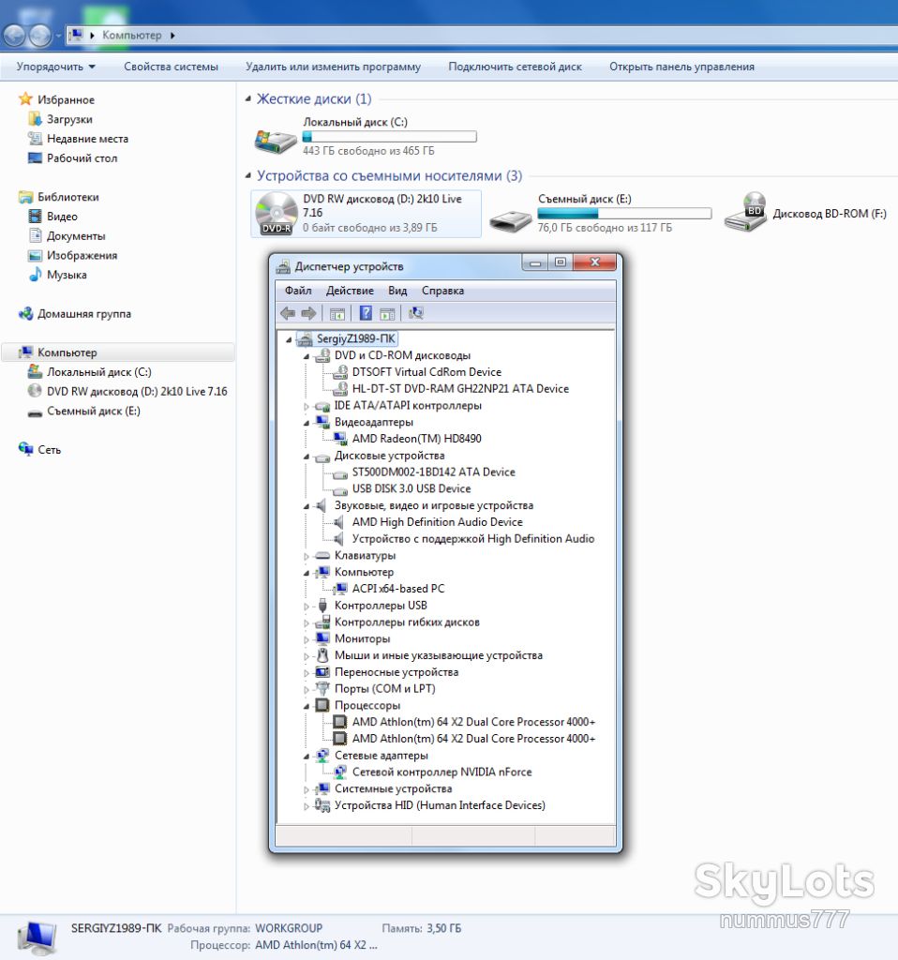Click Открыть панель управления button
This screenshot has height=960, width=898.
pos(681,67)
